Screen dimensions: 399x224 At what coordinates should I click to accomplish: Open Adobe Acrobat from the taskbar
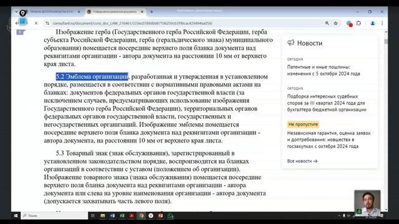tap(132, 216)
